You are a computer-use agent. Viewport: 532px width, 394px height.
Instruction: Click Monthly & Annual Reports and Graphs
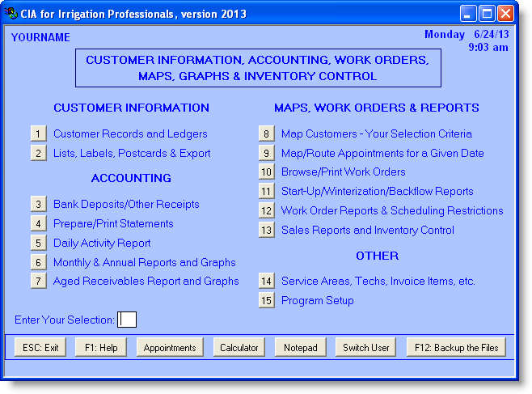[x=144, y=262]
